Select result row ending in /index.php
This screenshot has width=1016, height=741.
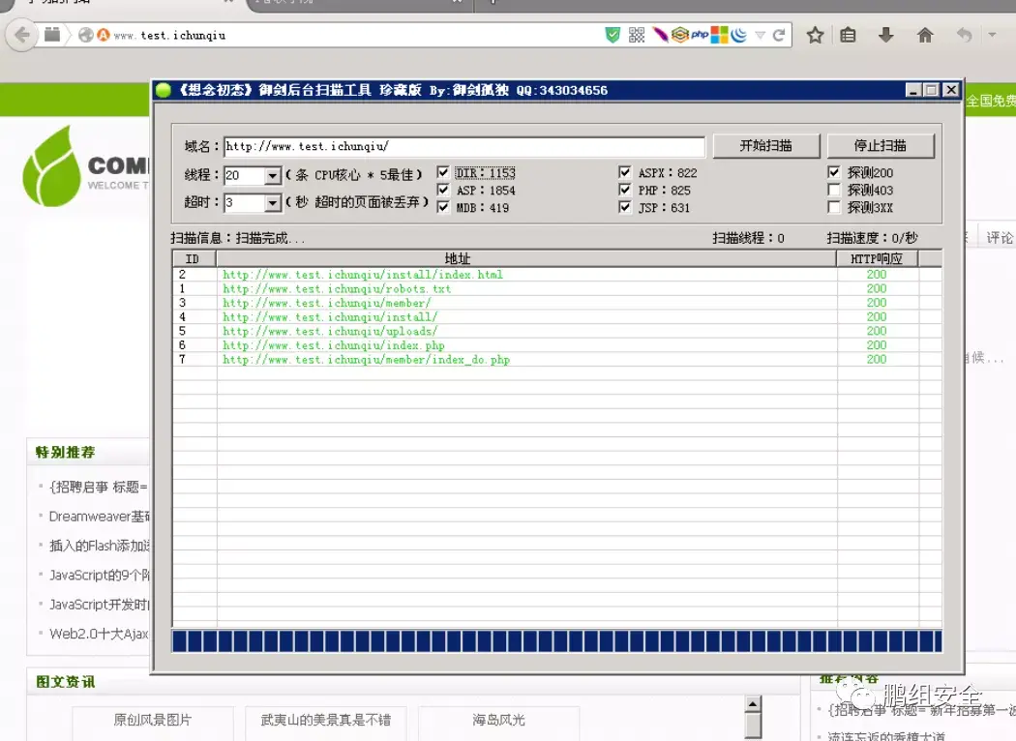tap(557, 346)
